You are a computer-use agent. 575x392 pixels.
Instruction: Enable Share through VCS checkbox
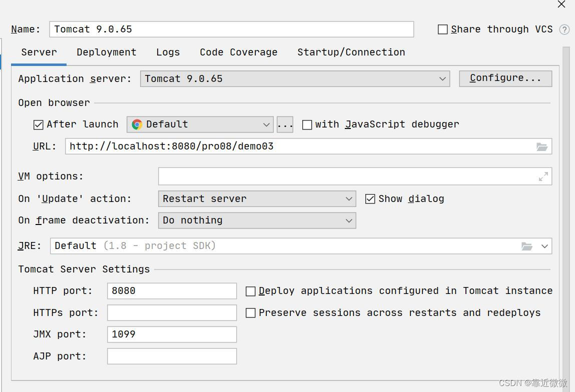(442, 29)
